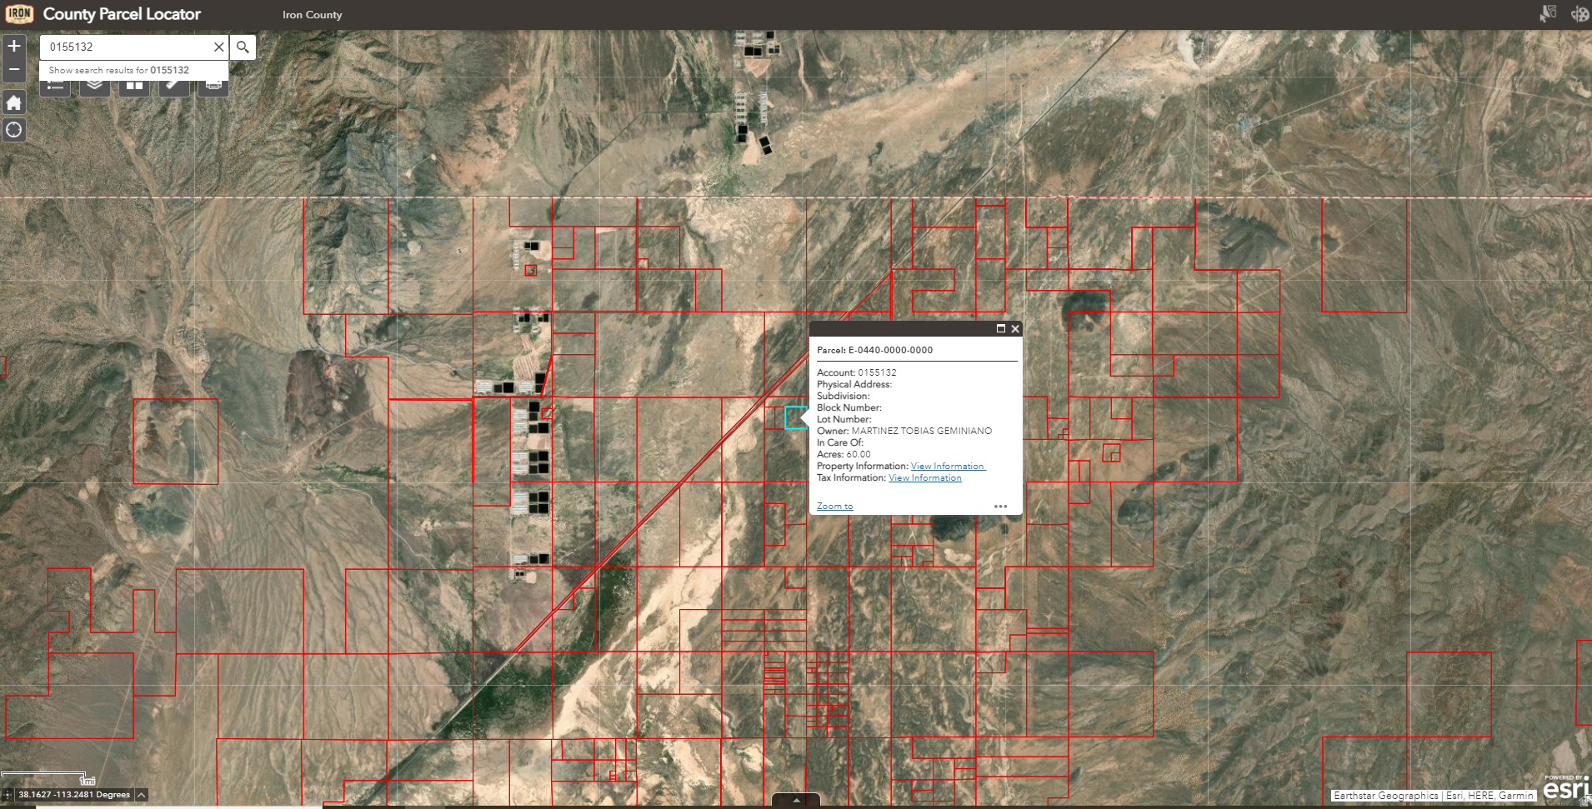
Task: Click the Home default extent button
Action: pyautogui.click(x=13, y=101)
